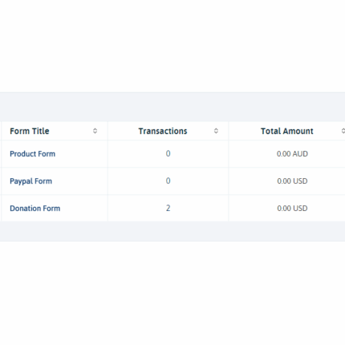This screenshot has height=345, width=345.
Task: Open the Donation Form link
Action: point(34,209)
